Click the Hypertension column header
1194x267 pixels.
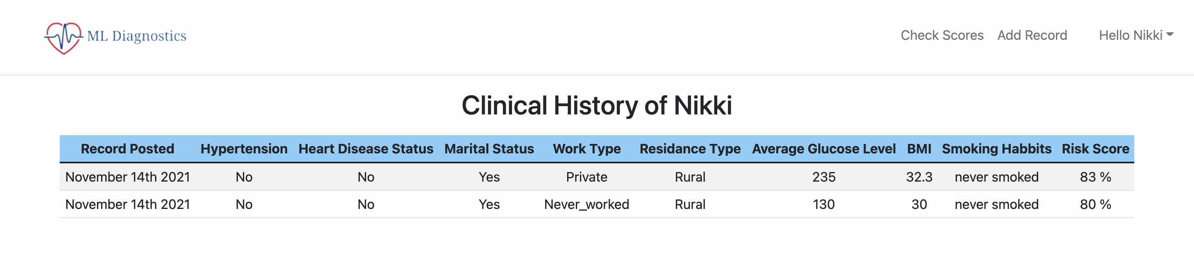[244, 149]
